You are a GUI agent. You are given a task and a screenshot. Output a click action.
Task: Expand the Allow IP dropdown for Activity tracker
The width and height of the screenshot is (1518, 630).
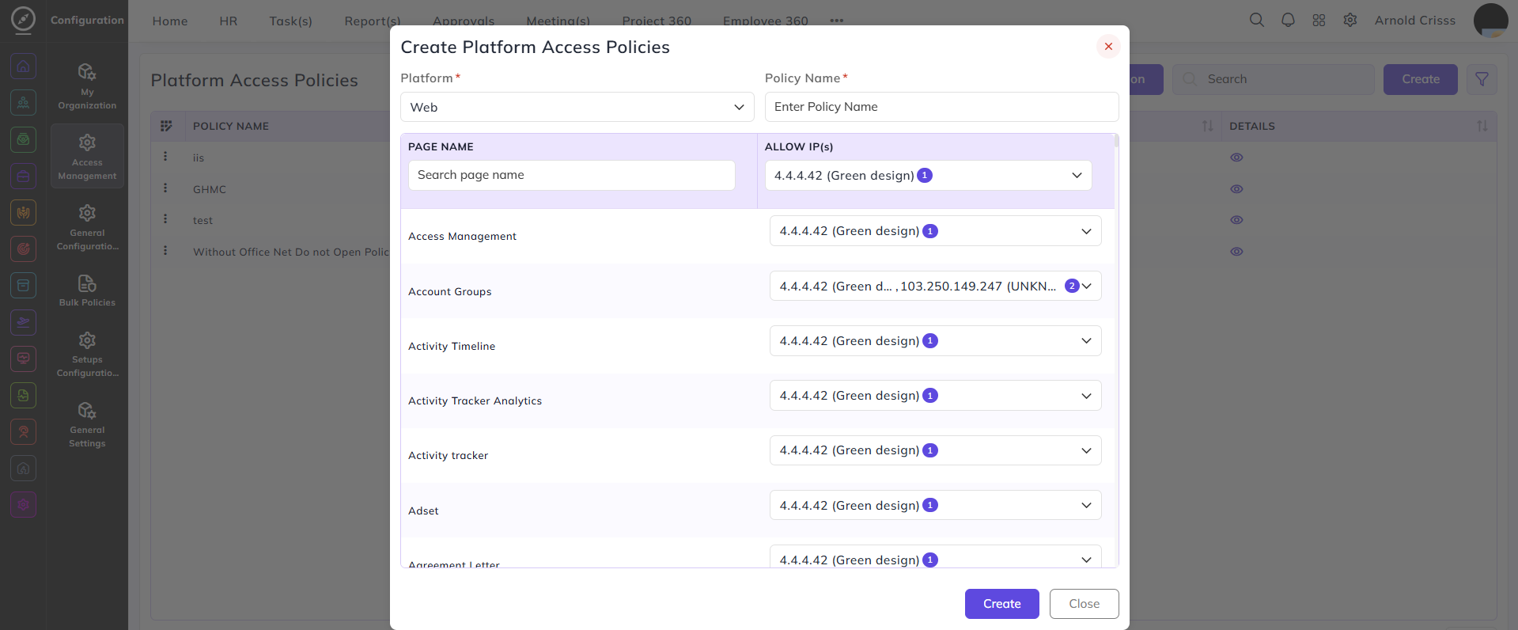(935, 450)
